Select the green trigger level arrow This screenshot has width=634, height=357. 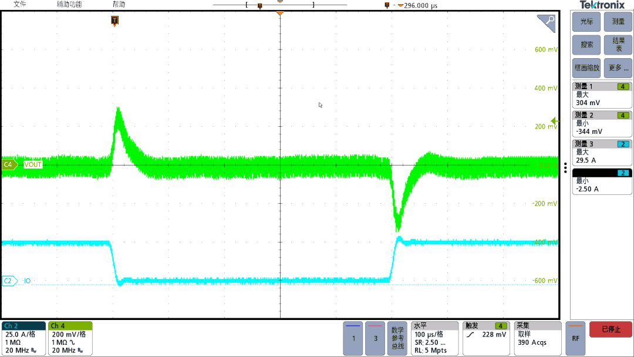coord(553,121)
